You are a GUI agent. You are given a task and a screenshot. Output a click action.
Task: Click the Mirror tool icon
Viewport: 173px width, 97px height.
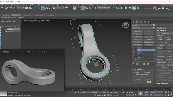coord(118,8)
